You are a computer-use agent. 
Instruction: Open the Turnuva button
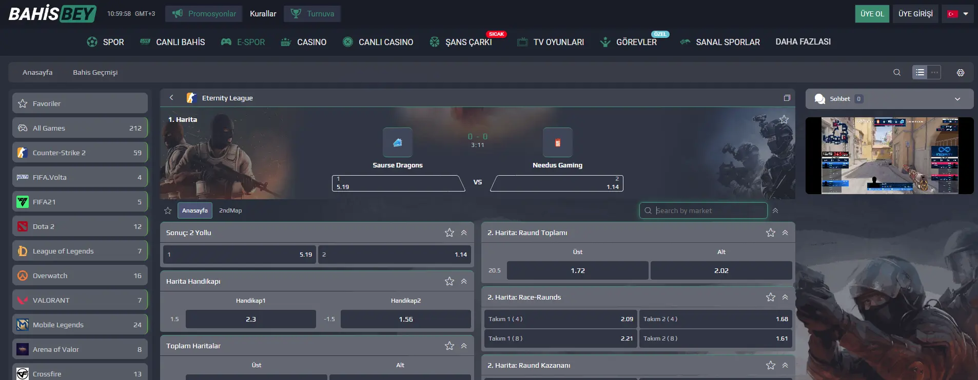(x=312, y=14)
